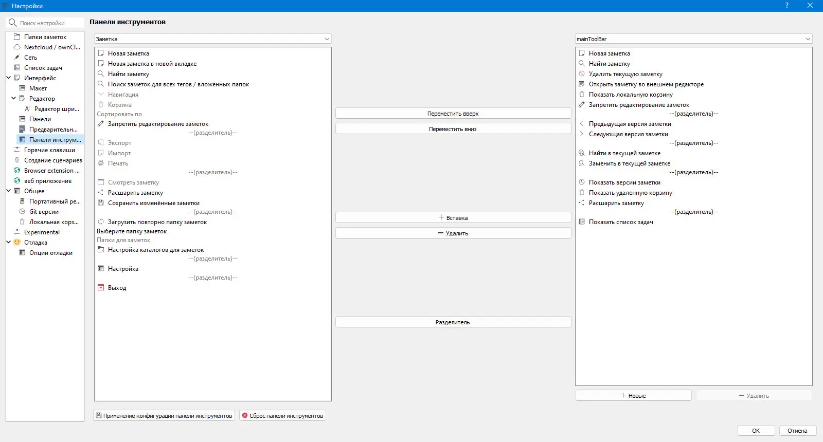Viewport: 823px width, 442px height.
Task: Click the Расшарить заметку icon in left list
Action: pos(101,193)
